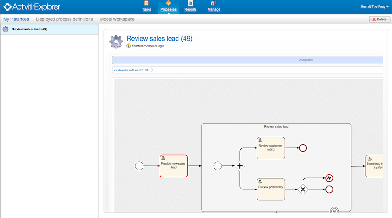
Task: Open the Tasks clipboard icon
Action: click(x=147, y=3)
